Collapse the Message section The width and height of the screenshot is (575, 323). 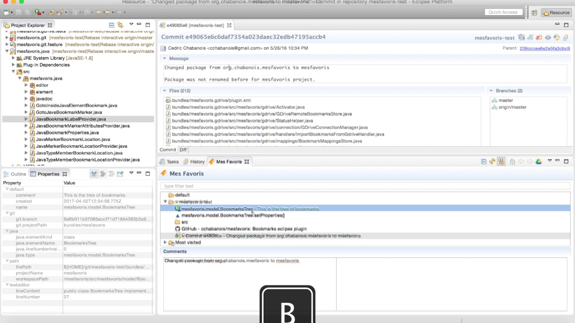pyautogui.click(x=164, y=58)
